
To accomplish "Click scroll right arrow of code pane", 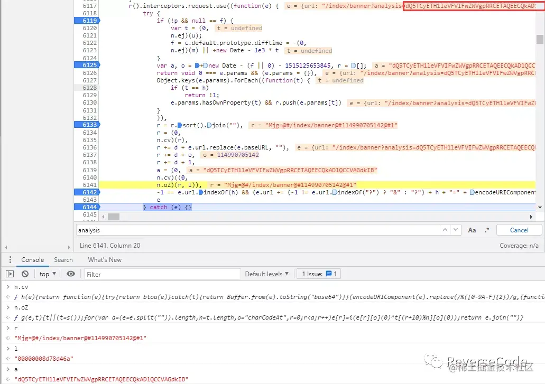I will coord(531,217).
